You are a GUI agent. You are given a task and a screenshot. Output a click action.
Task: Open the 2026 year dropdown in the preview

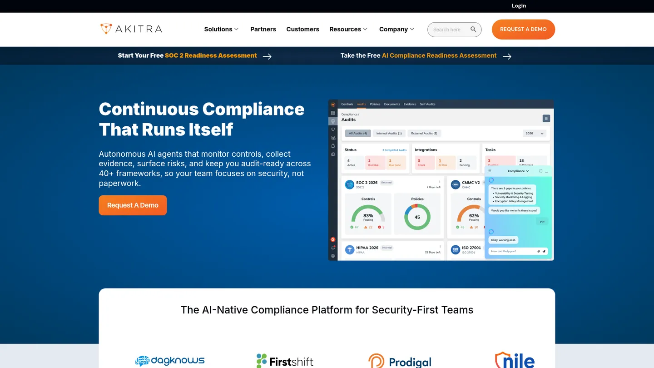click(x=534, y=134)
